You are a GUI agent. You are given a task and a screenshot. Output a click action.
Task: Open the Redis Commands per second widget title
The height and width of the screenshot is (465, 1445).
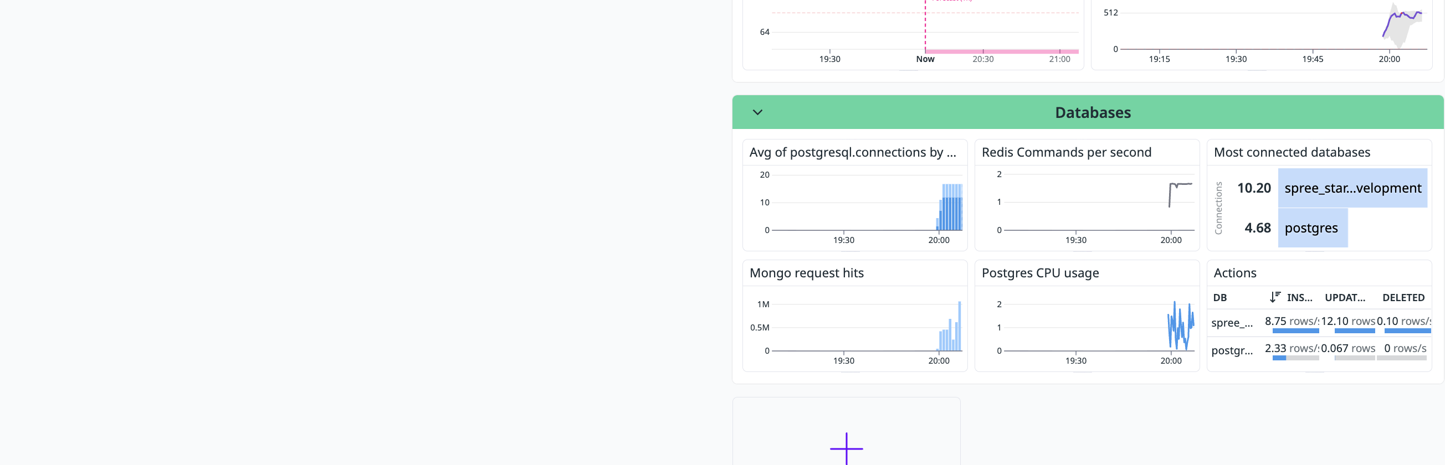click(1066, 152)
